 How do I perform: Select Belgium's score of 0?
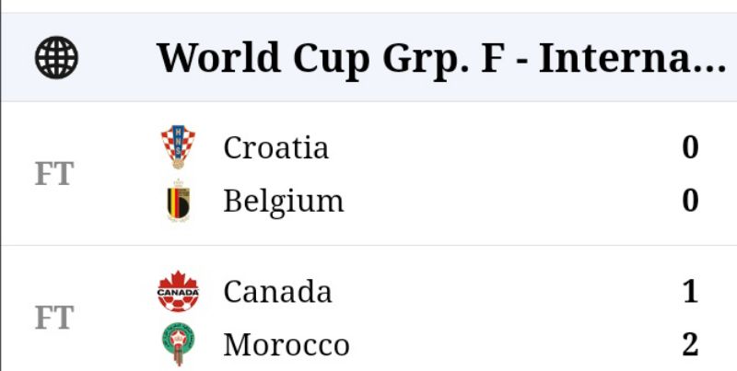pyautogui.click(x=690, y=201)
